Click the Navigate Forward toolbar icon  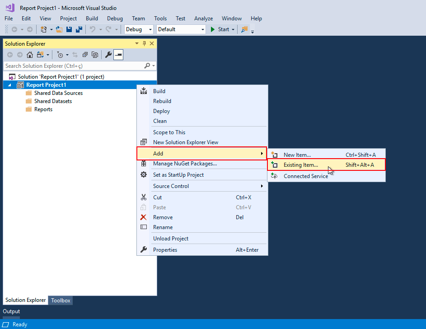[x=30, y=29]
